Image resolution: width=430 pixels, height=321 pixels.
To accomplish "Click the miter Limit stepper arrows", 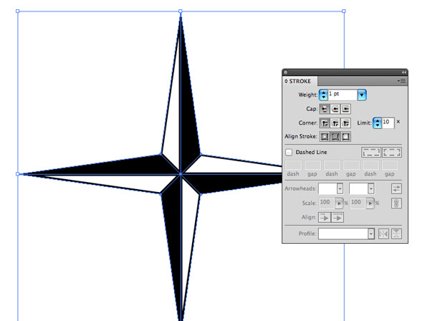I will (x=377, y=123).
